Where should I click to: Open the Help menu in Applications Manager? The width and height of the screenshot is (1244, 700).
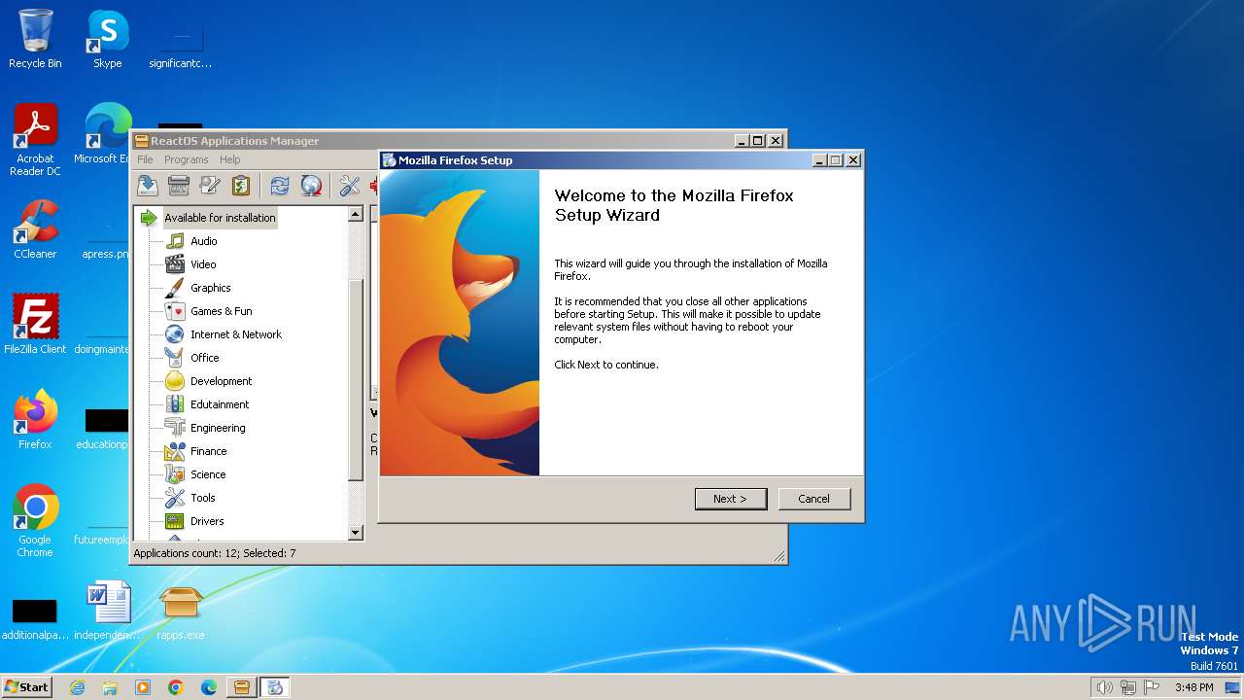click(229, 159)
